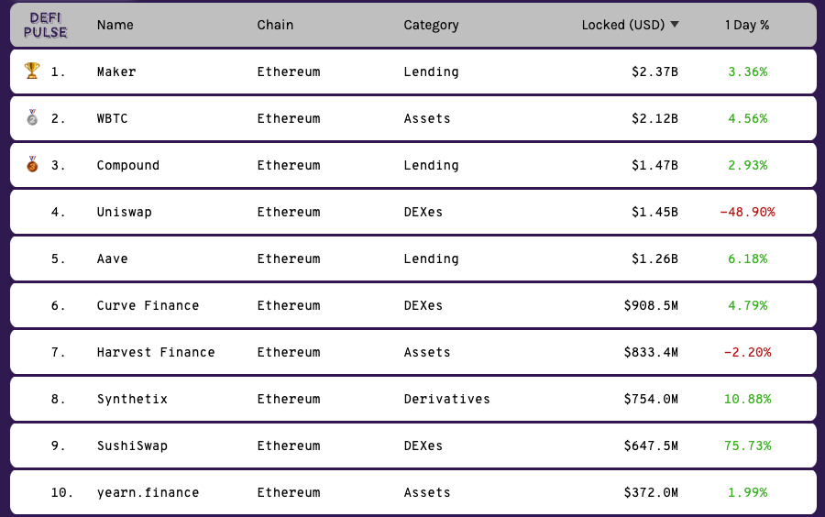Click the silver medal icon beside WBTC
The image size is (825, 517).
tap(32, 117)
